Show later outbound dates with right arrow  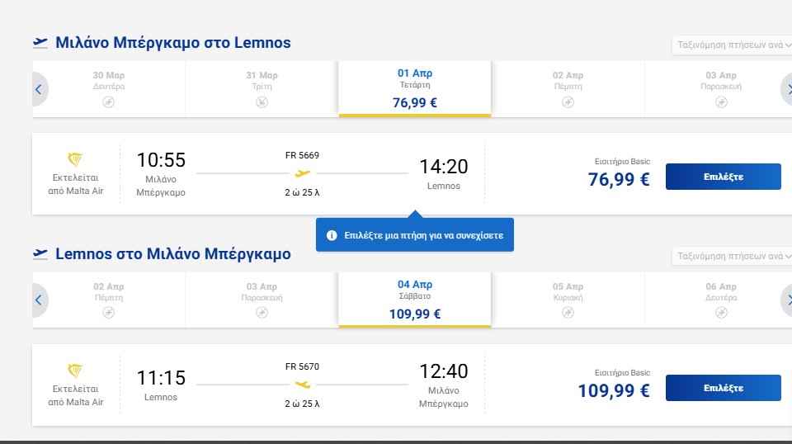(787, 89)
